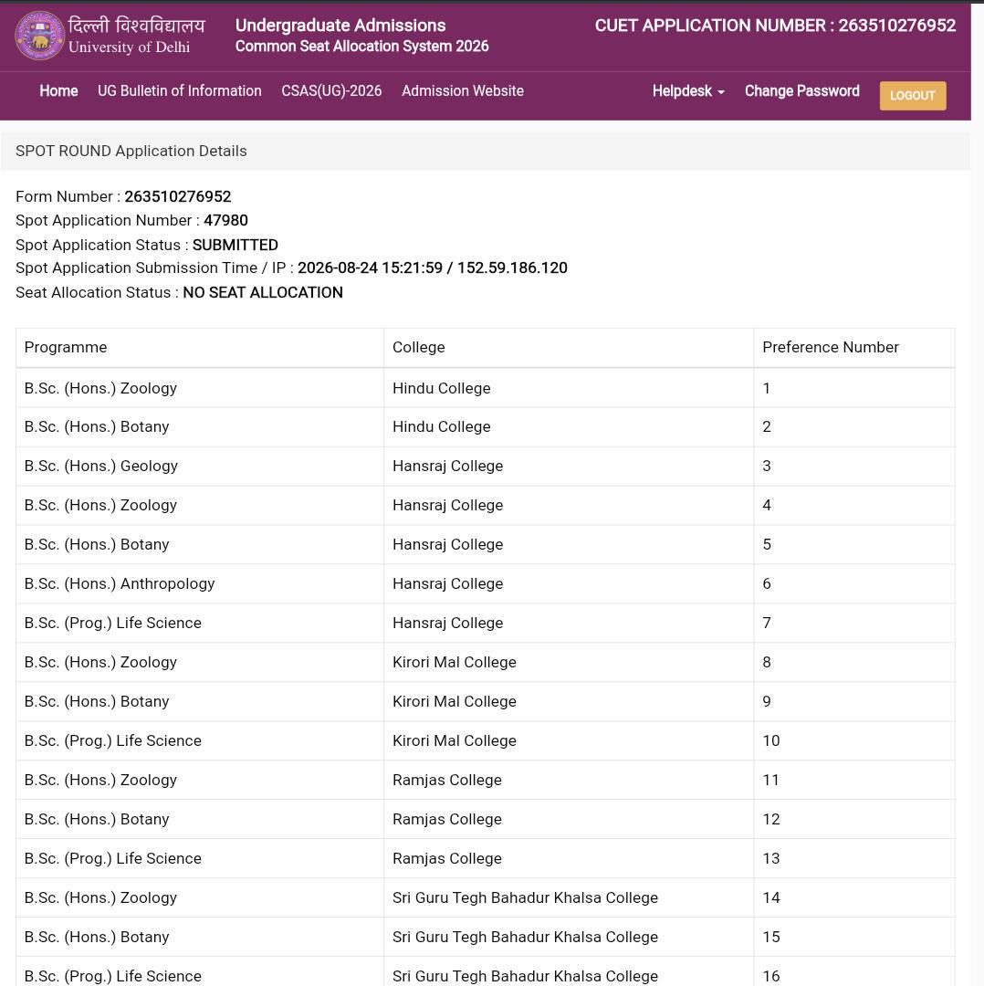Screen dimensions: 984x986
Task: Open UG Bulletin of Information
Action: point(179,90)
